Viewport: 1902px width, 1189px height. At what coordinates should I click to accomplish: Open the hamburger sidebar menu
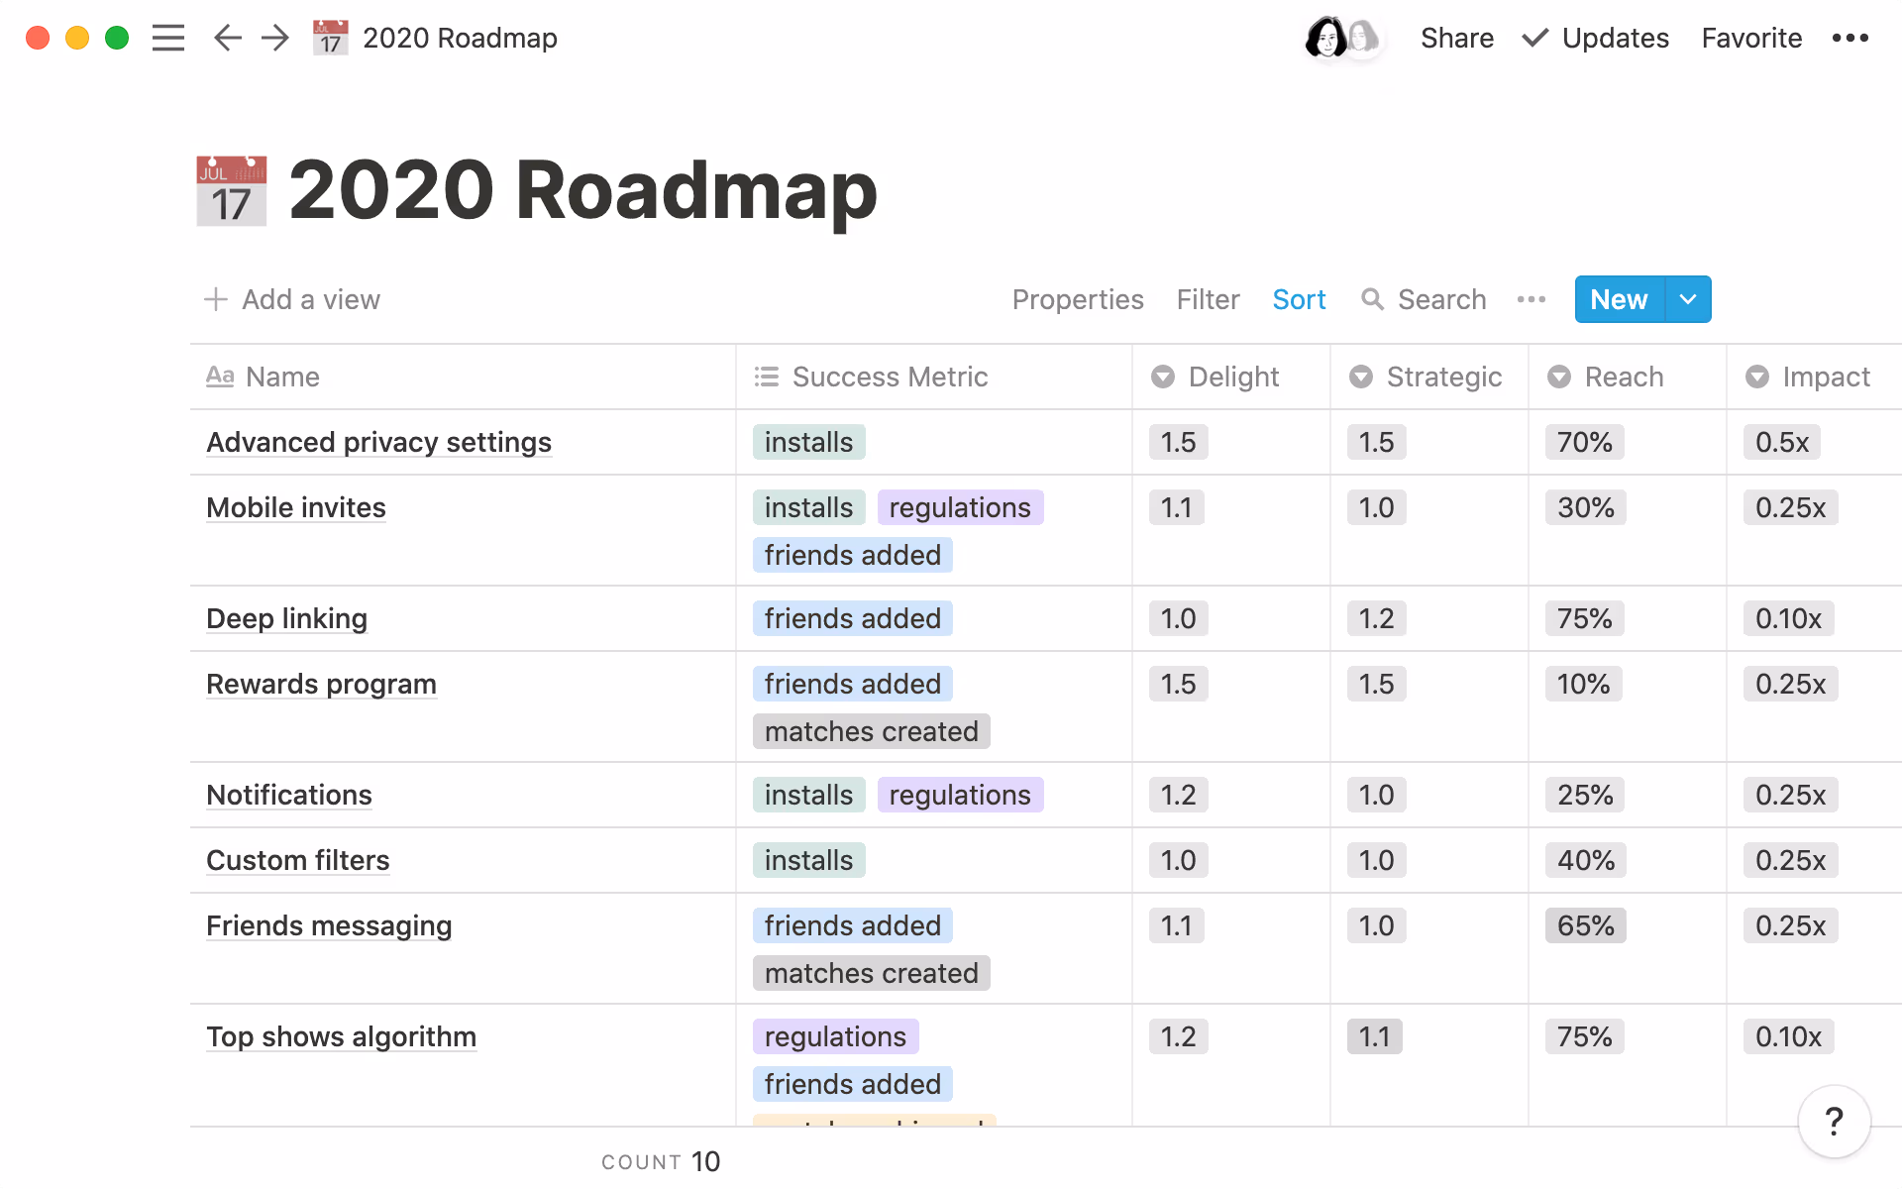pyautogui.click(x=167, y=38)
